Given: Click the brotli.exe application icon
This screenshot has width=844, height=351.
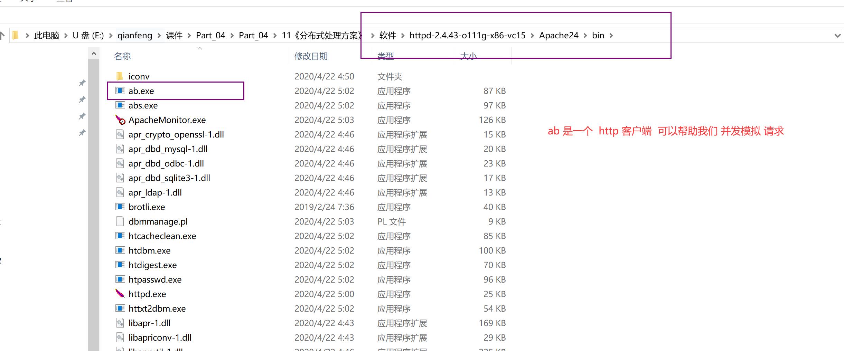Looking at the screenshot, I should point(120,207).
